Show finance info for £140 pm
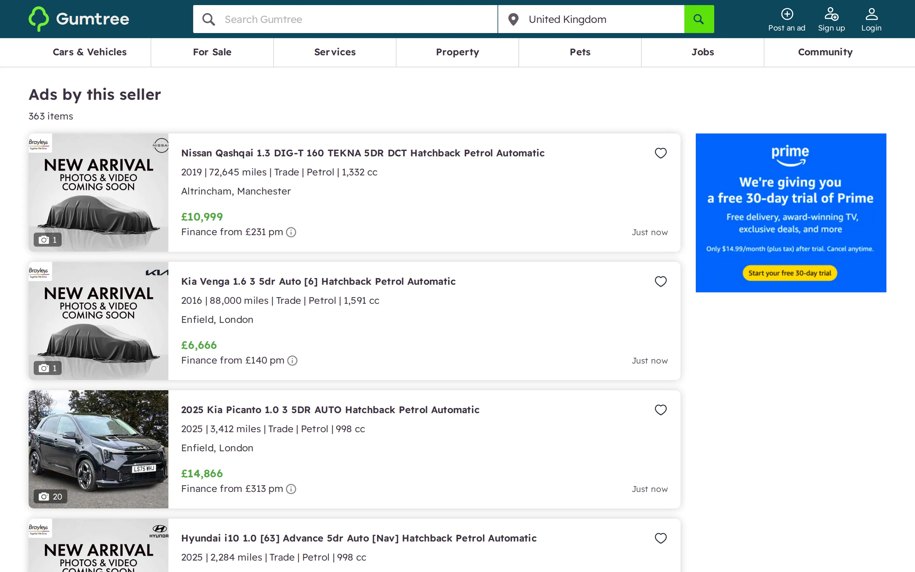The height and width of the screenshot is (572, 915). [x=292, y=361]
